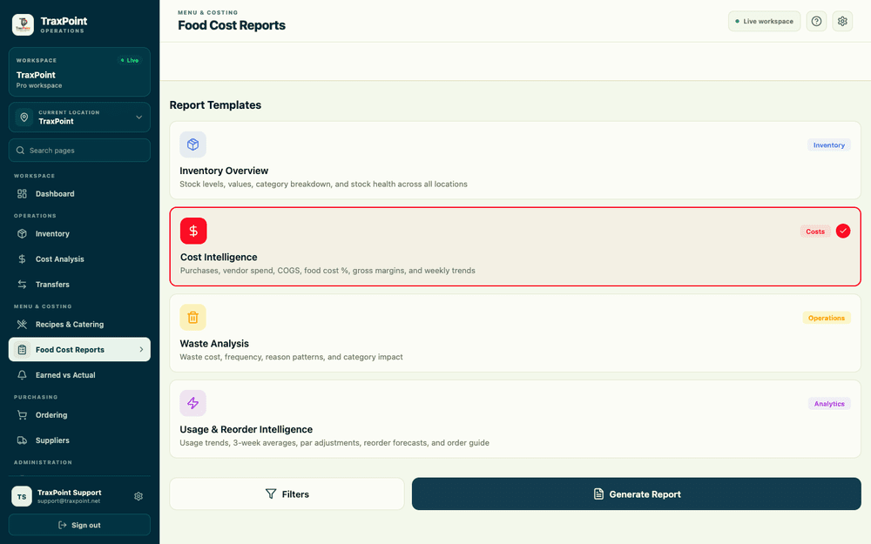Click the Recipes & Catering utensils icon

pos(22,324)
